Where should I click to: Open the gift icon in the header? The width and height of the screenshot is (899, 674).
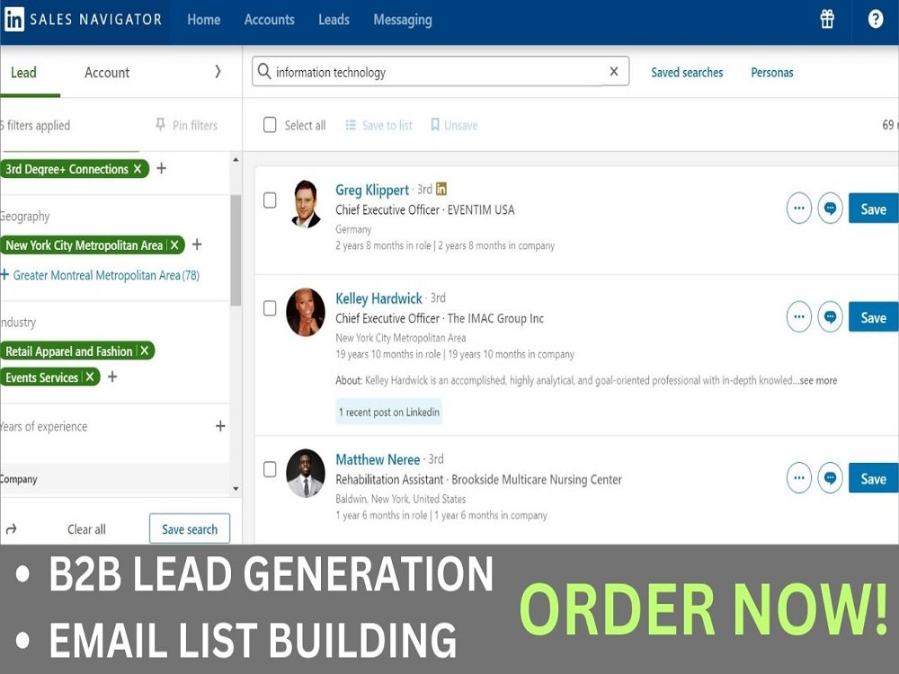point(827,20)
